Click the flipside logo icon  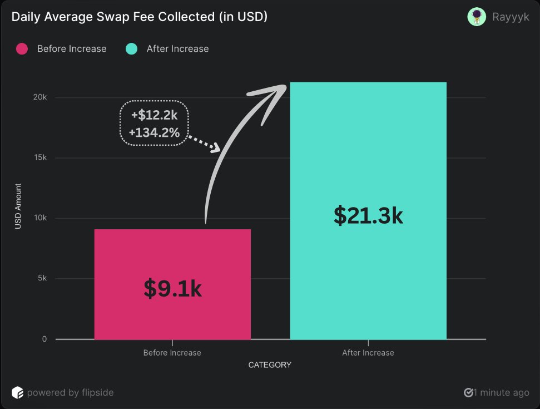click(18, 392)
